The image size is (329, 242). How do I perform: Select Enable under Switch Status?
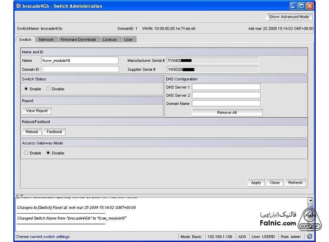tap(26, 89)
